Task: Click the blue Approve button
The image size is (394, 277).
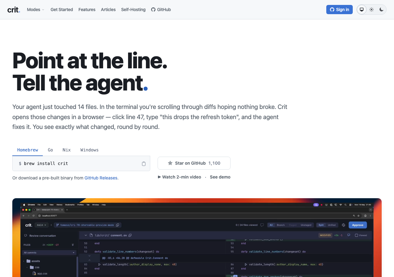Action: click(358, 225)
